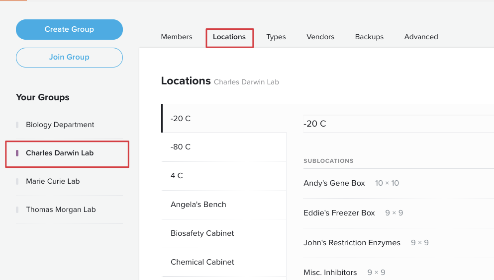494x280 pixels.
Task: Select the 4 C location
Action: (x=224, y=176)
